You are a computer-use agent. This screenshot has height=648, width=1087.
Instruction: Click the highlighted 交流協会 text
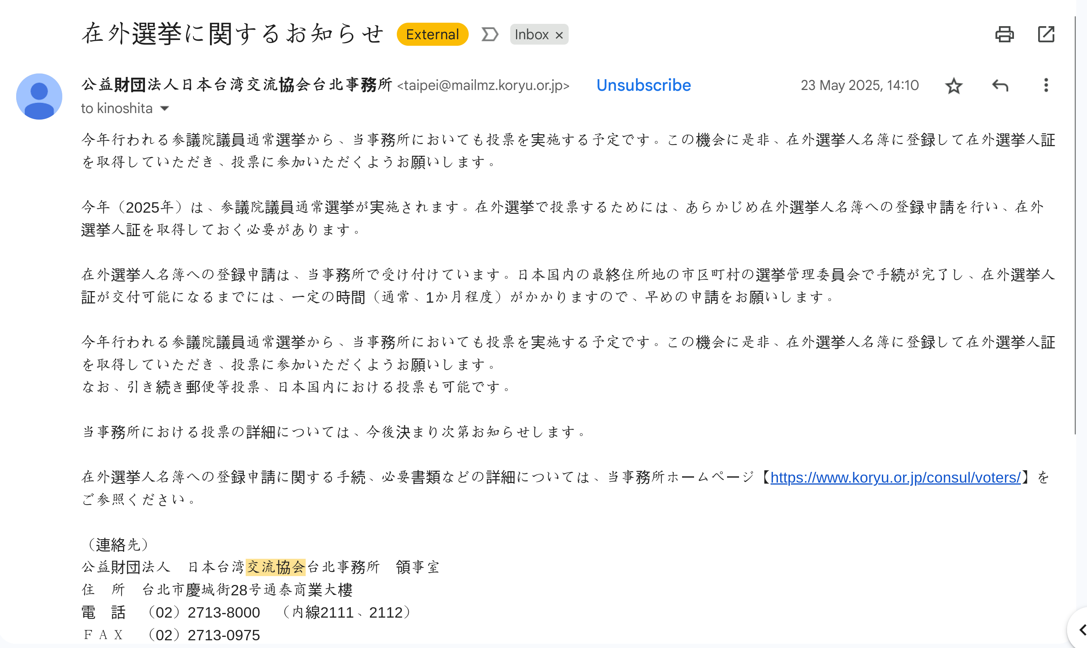[275, 567]
